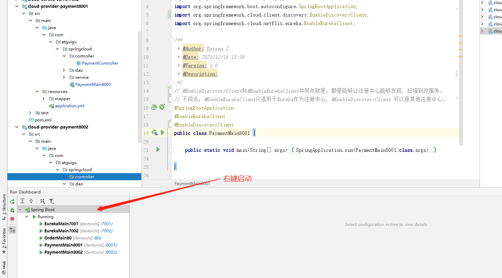The width and height of the screenshot is (502, 278).
Task: Click the PaymentMain8001 Spring class icon in tree
Action: [x=72, y=85]
